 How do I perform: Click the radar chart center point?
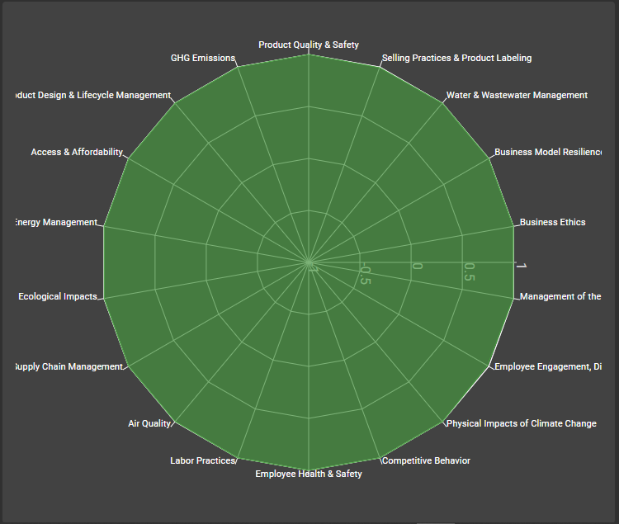coord(309,262)
